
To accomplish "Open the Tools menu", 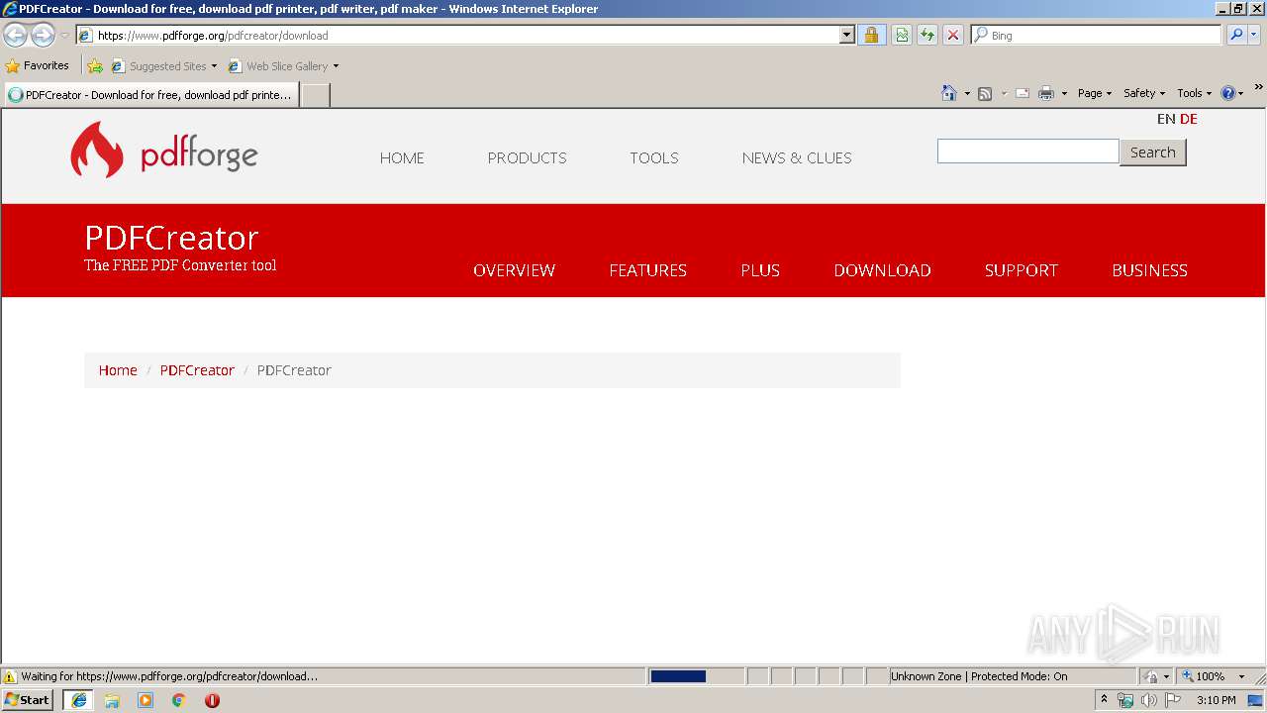I will 1194,93.
